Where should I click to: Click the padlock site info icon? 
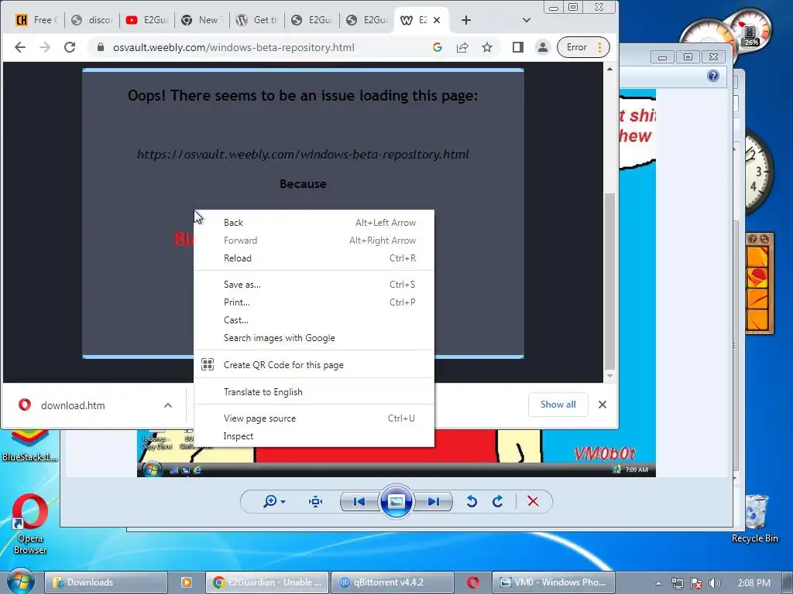click(x=101, y=47)
